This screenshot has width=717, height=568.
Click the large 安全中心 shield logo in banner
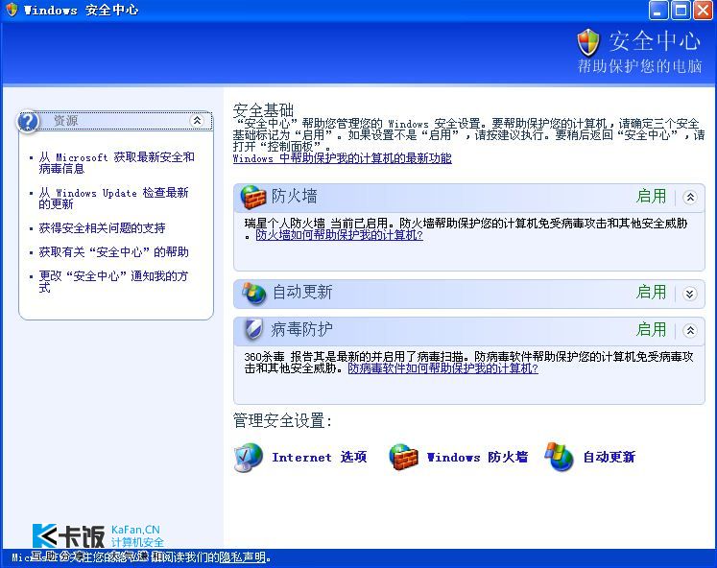588,42
